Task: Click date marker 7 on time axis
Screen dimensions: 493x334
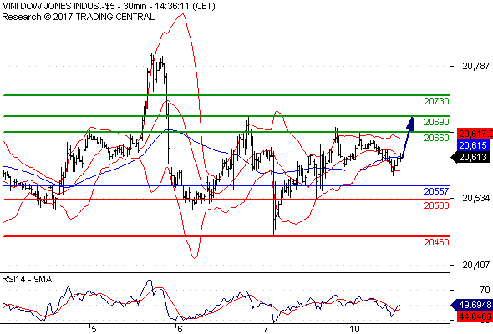Action: pos(266,329)
